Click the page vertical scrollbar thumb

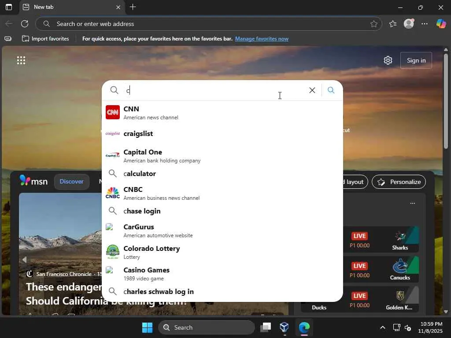coord(446,101)
